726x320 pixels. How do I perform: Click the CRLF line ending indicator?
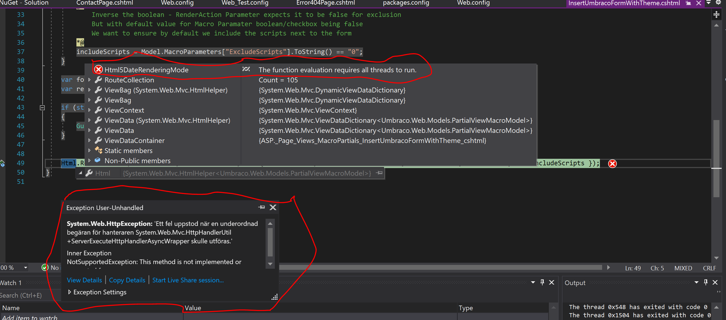pos(709,268)
